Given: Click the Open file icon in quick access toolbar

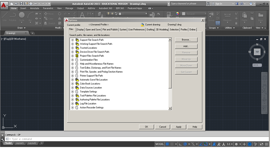Looking at the screenshot, I should (x=16, y=4).
